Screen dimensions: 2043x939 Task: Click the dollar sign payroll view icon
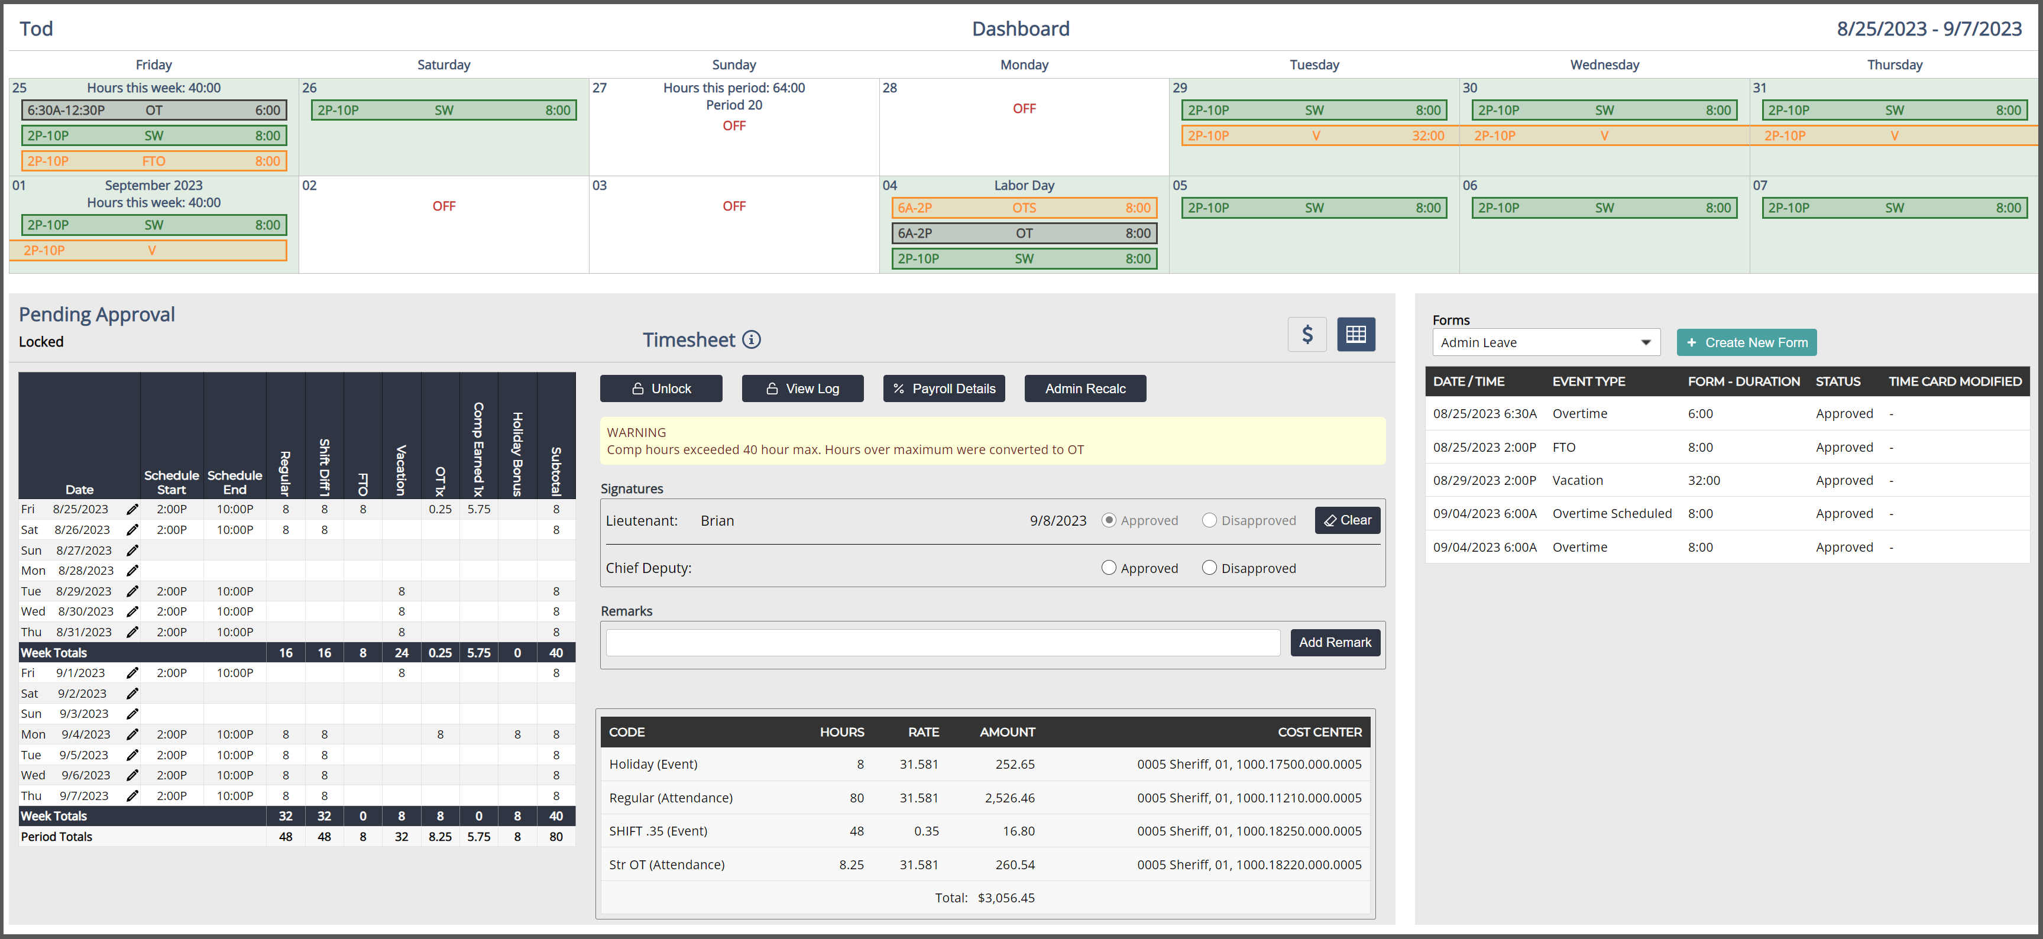(x=1307, y=335)
